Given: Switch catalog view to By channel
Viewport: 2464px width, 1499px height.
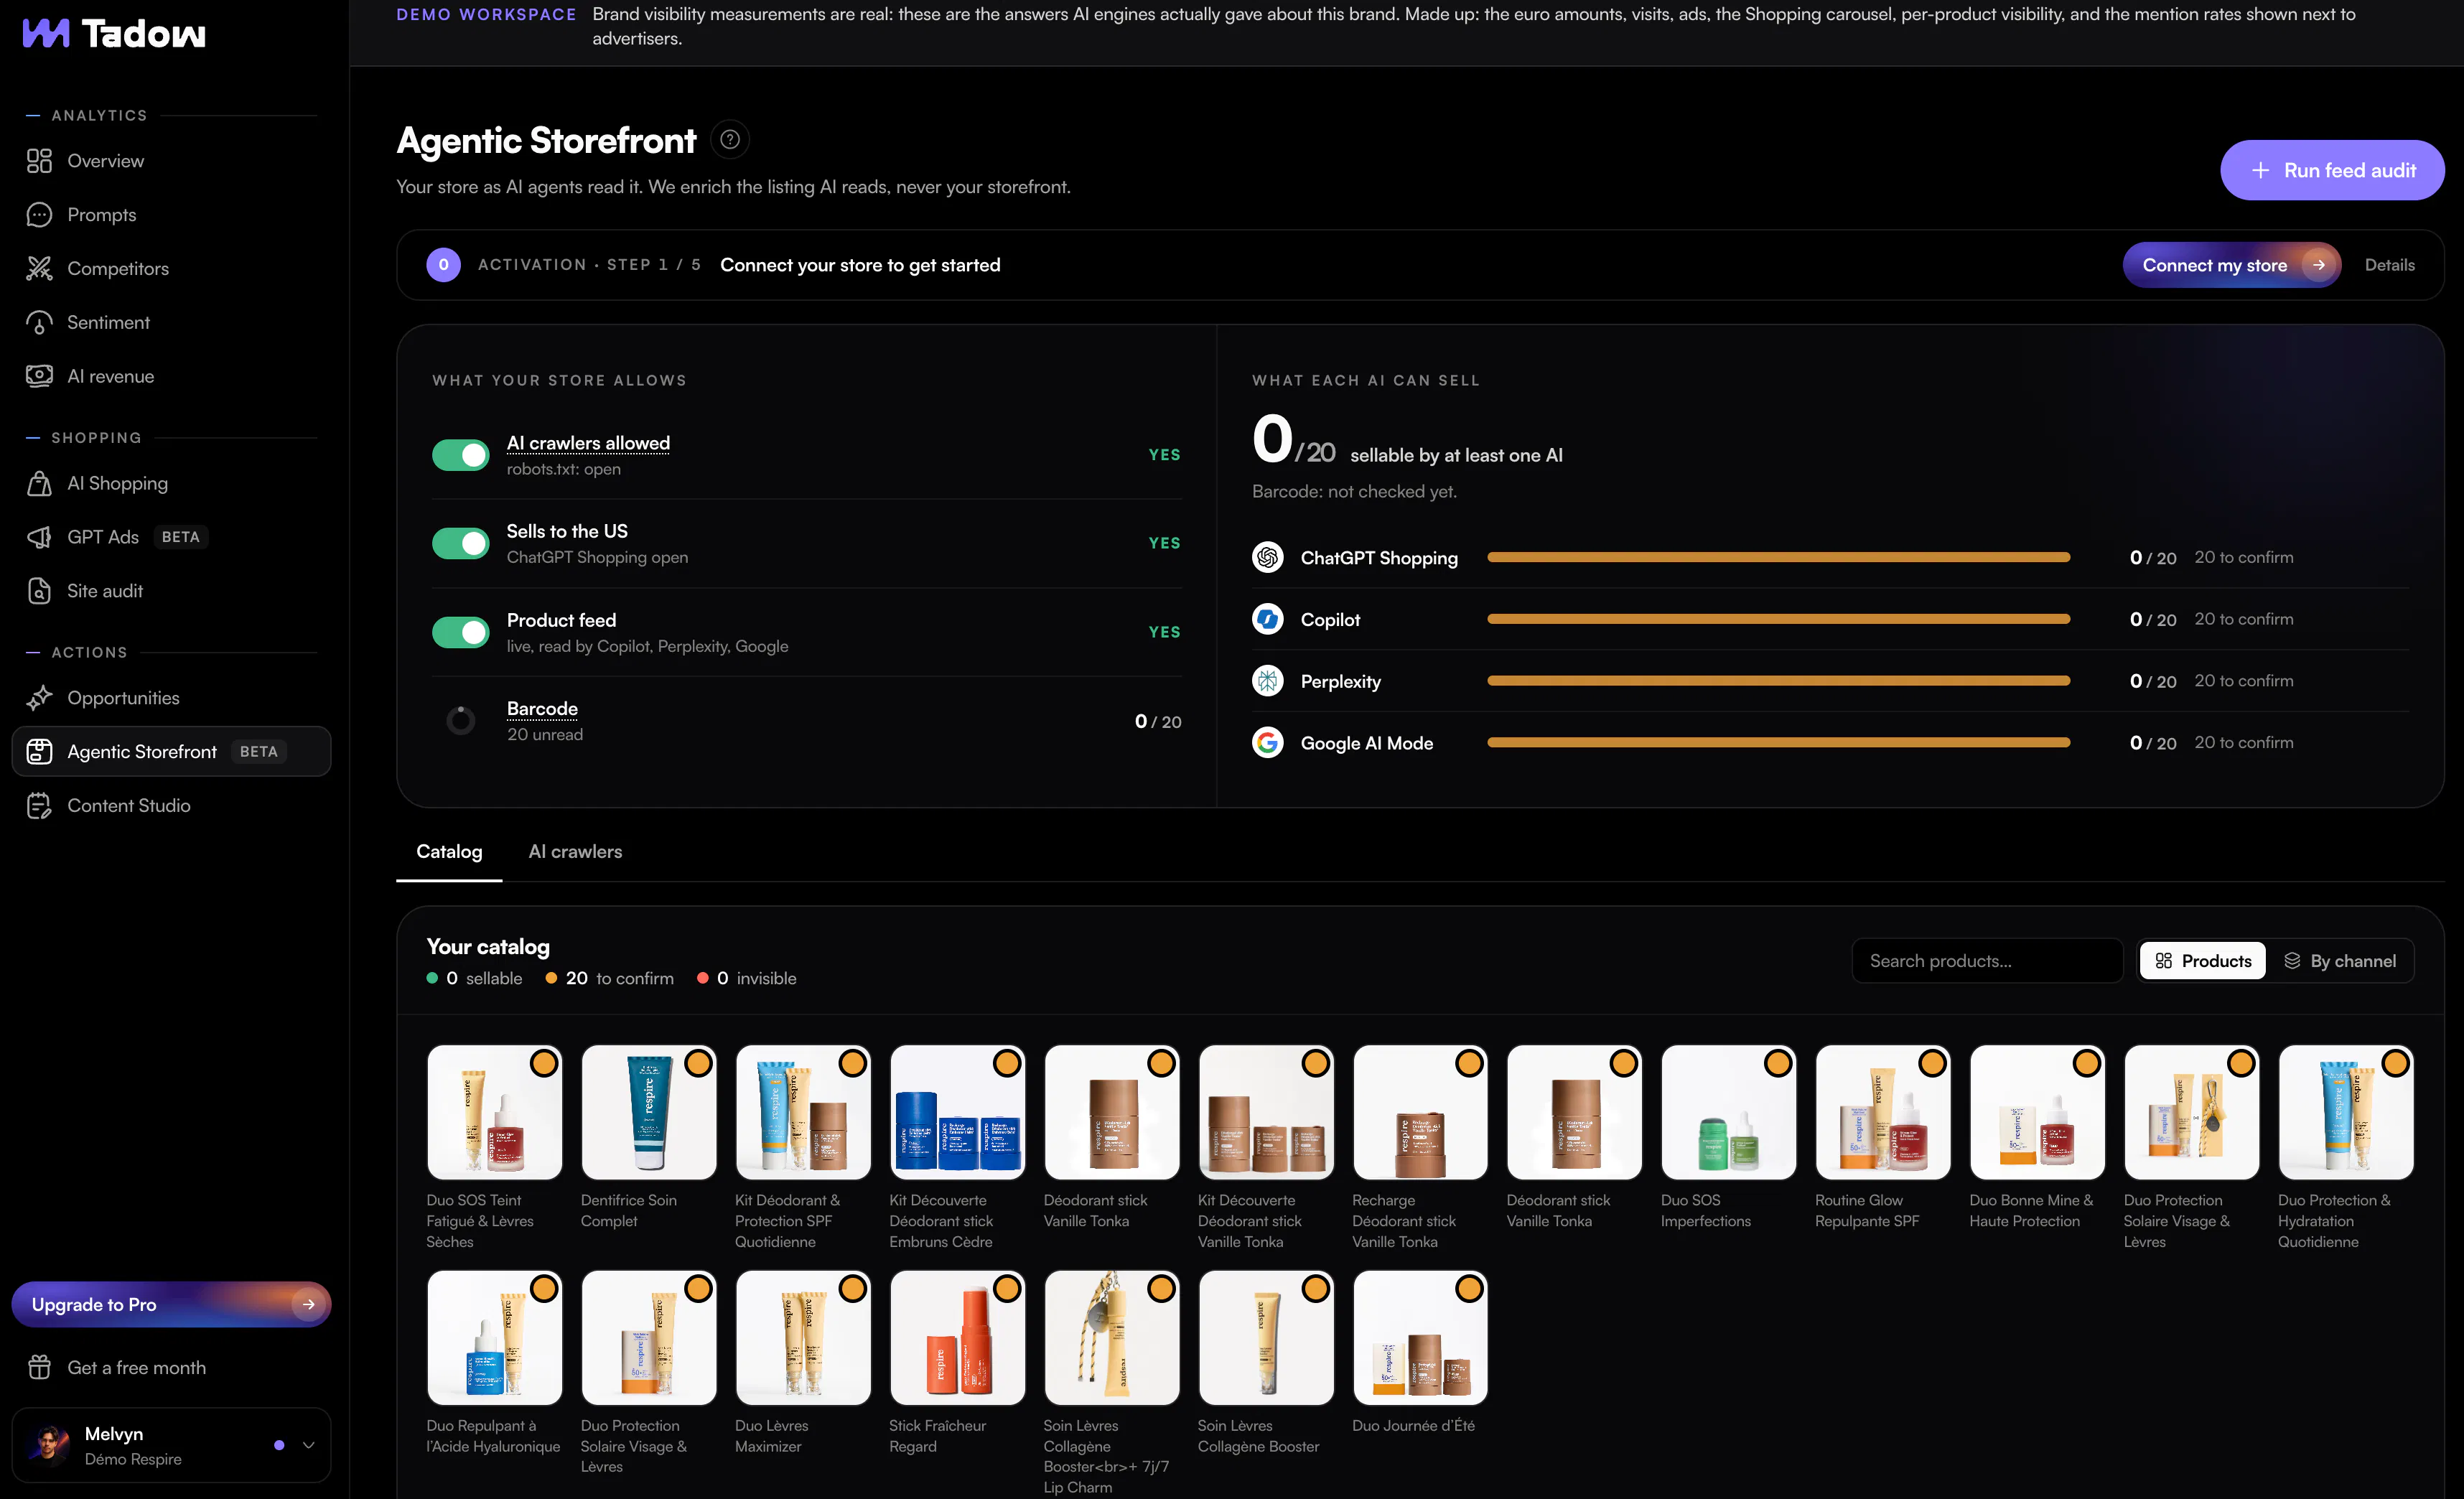Looking at the screenshot, I should coord(2340,961).
